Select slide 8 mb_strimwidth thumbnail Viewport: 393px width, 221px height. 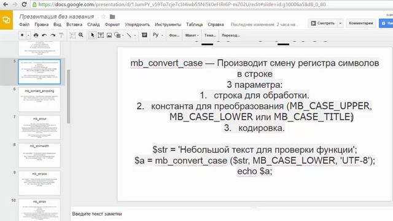tap(39, 155)
